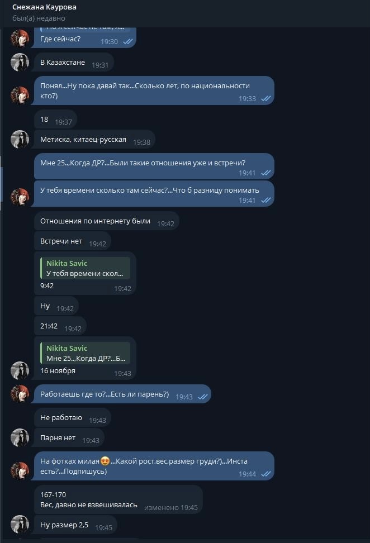Click heart-eyes emoji in "На фотках милая" message
The width and height of the screenshot is (370, 543).
point(104,461)
